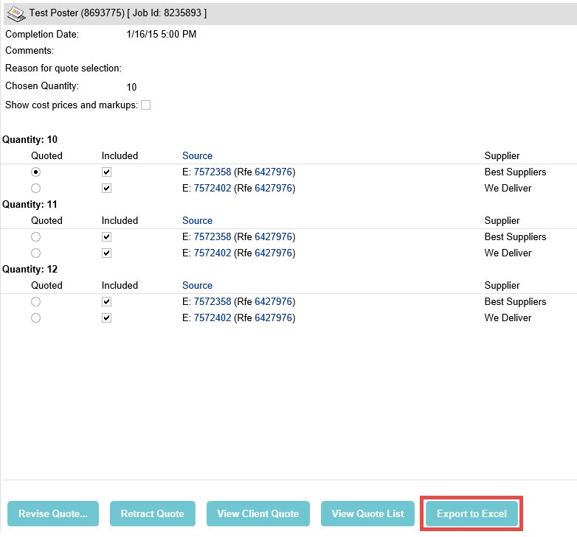Uncheck Included for Best Suppliers, Quantity 11
This screenshot has width=577, height=537.
(107, 237)
